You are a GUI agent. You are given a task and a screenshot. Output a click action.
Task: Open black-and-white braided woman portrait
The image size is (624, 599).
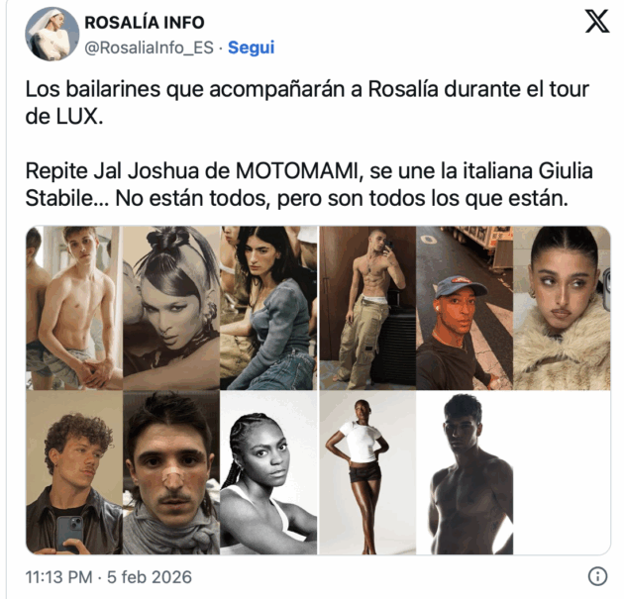point(268,472)
